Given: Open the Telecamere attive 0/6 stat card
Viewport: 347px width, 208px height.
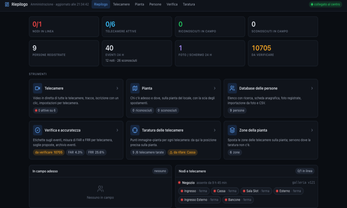Looking at the screenshot, I should [x=137, y=27].
